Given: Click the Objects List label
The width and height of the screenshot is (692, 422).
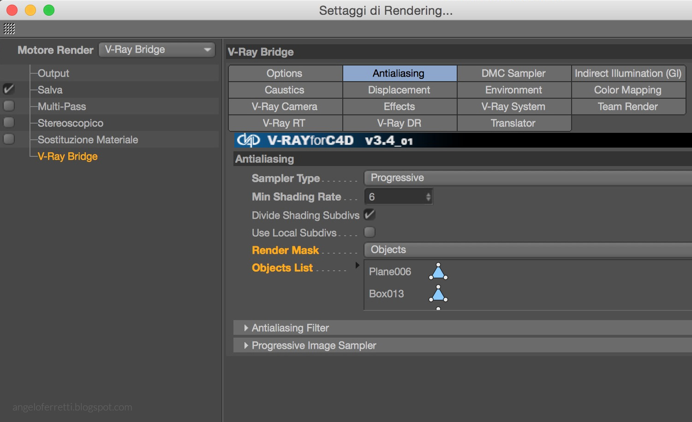Looking at the screenshot, I should click(x=282, y=267).
